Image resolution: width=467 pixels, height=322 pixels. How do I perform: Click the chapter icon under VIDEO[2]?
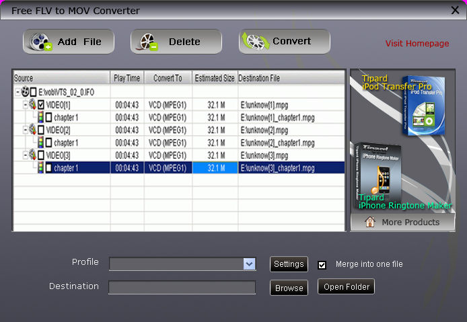(x=40, y=143)
